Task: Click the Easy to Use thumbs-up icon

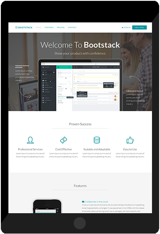Action: (130, 140)
